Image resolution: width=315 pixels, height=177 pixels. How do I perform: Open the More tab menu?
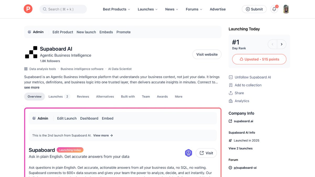(178, 97)
